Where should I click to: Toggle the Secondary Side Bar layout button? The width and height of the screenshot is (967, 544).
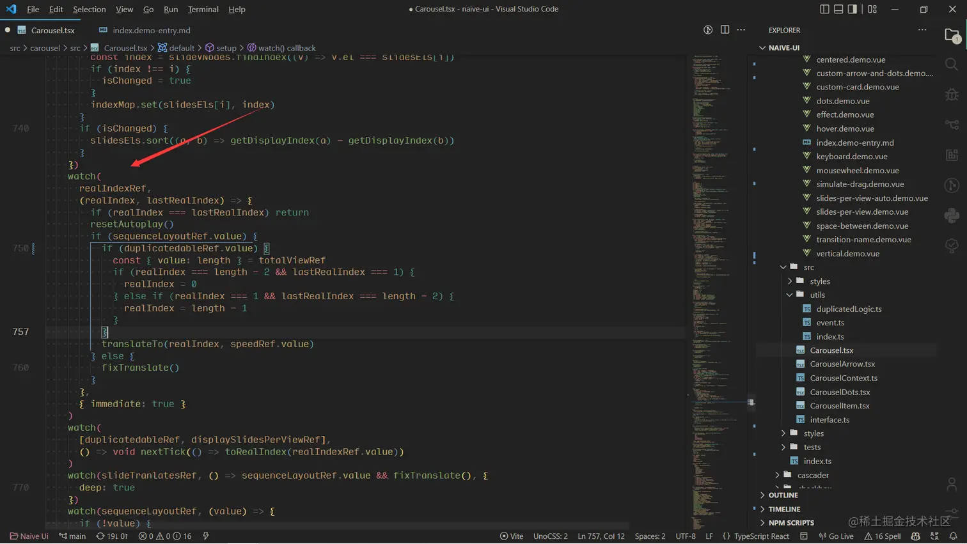(x=853, y=9)
